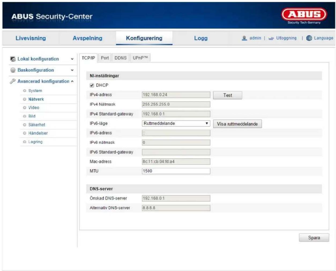This screenshot has width=336, height=271.
Task: Click the IPv4 Standard-gateway field
Action: pos(176,114)
